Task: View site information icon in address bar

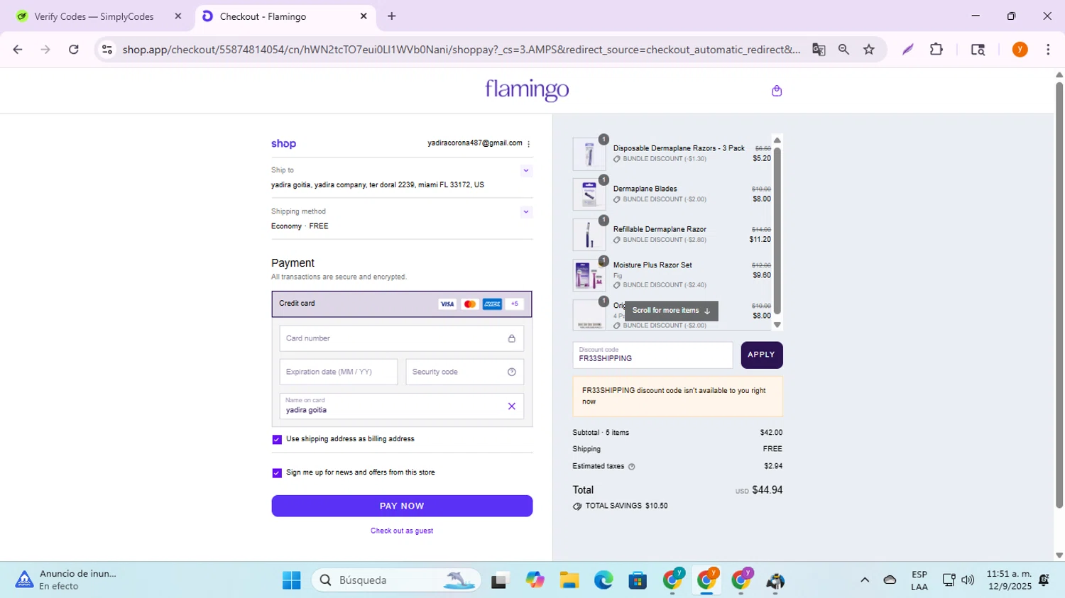Action: [x=107, y=50]
